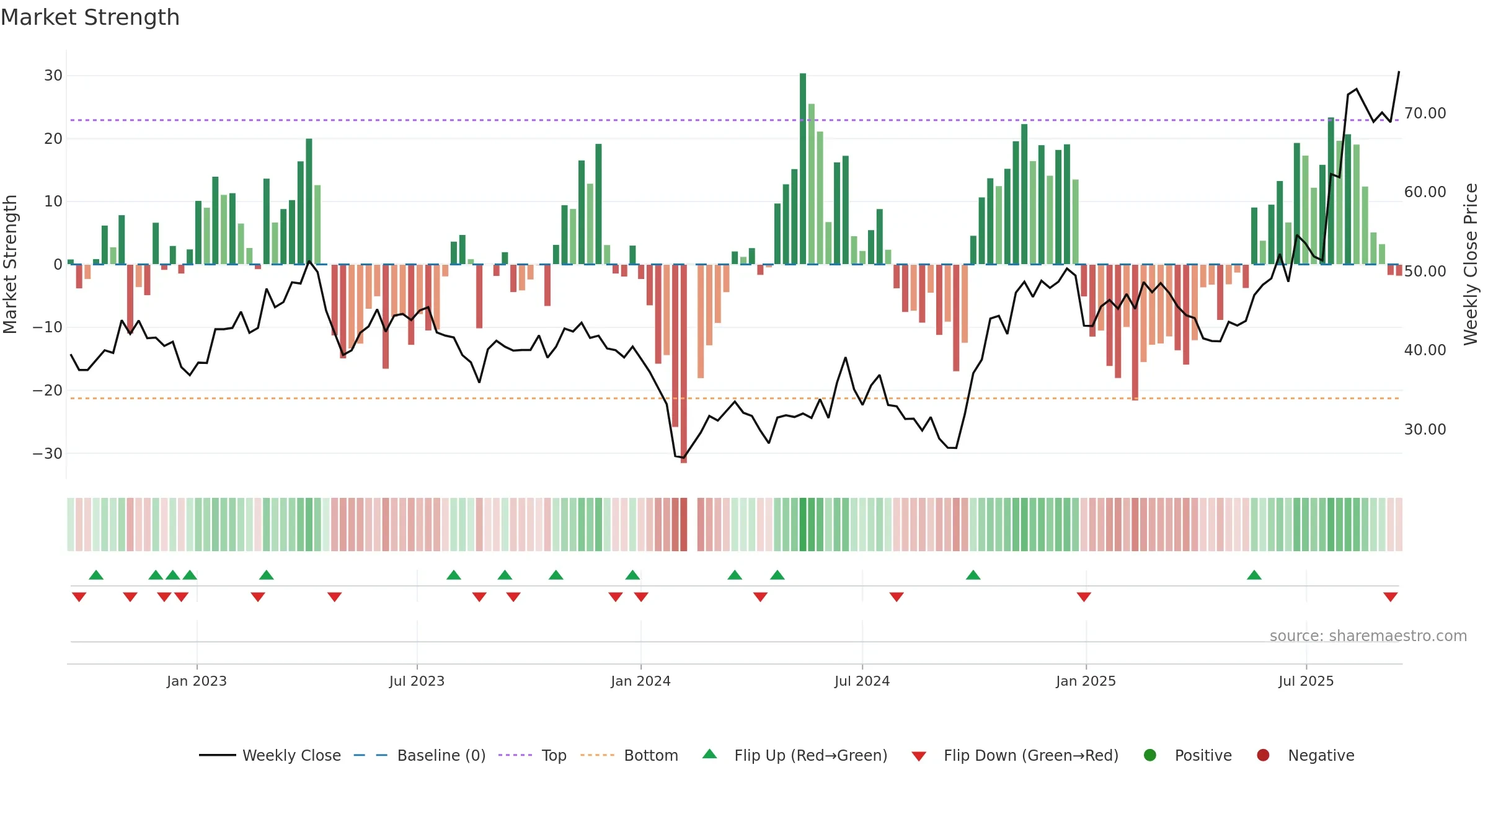The width and height of the screenshot is (1488, 837).
Task: Toggle the Baseline (0) legend label
Action: 441,755
